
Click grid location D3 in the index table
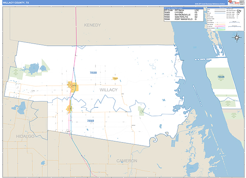click(196, 15)
